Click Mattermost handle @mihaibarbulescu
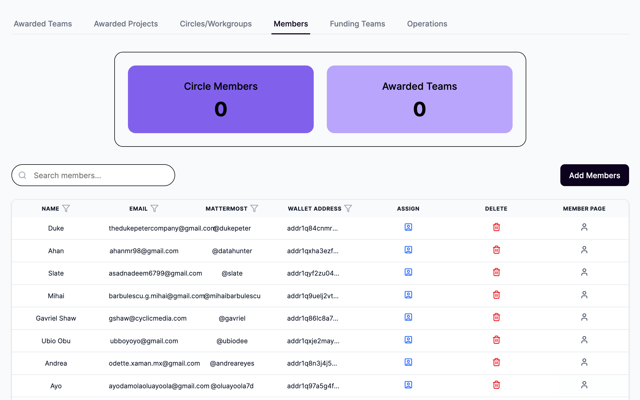 [232, 296]
